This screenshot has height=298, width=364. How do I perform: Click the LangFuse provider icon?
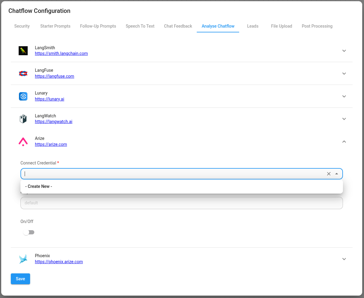point(23,73)
